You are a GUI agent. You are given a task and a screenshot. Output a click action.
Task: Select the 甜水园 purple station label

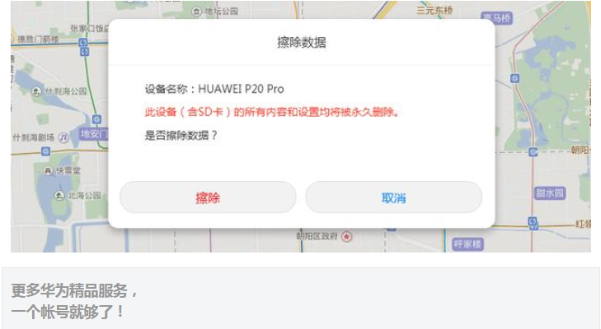(x=550, y=193)
